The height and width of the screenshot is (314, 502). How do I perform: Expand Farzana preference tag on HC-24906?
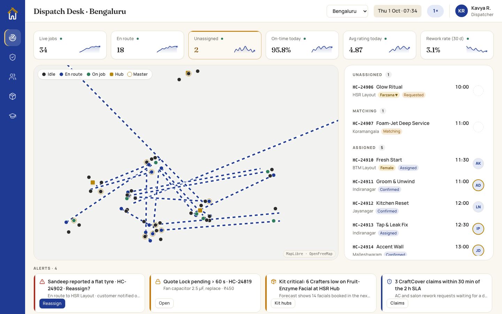(x=389, y=95)
